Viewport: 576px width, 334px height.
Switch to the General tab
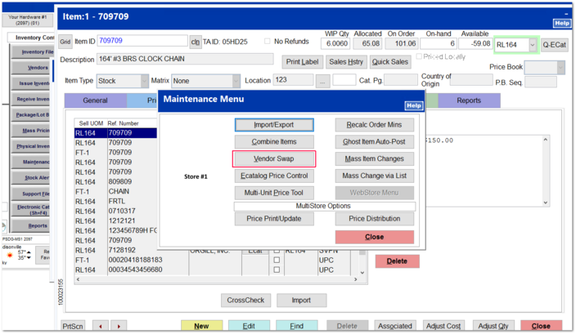pyautogui.click(x=96, y=100)
